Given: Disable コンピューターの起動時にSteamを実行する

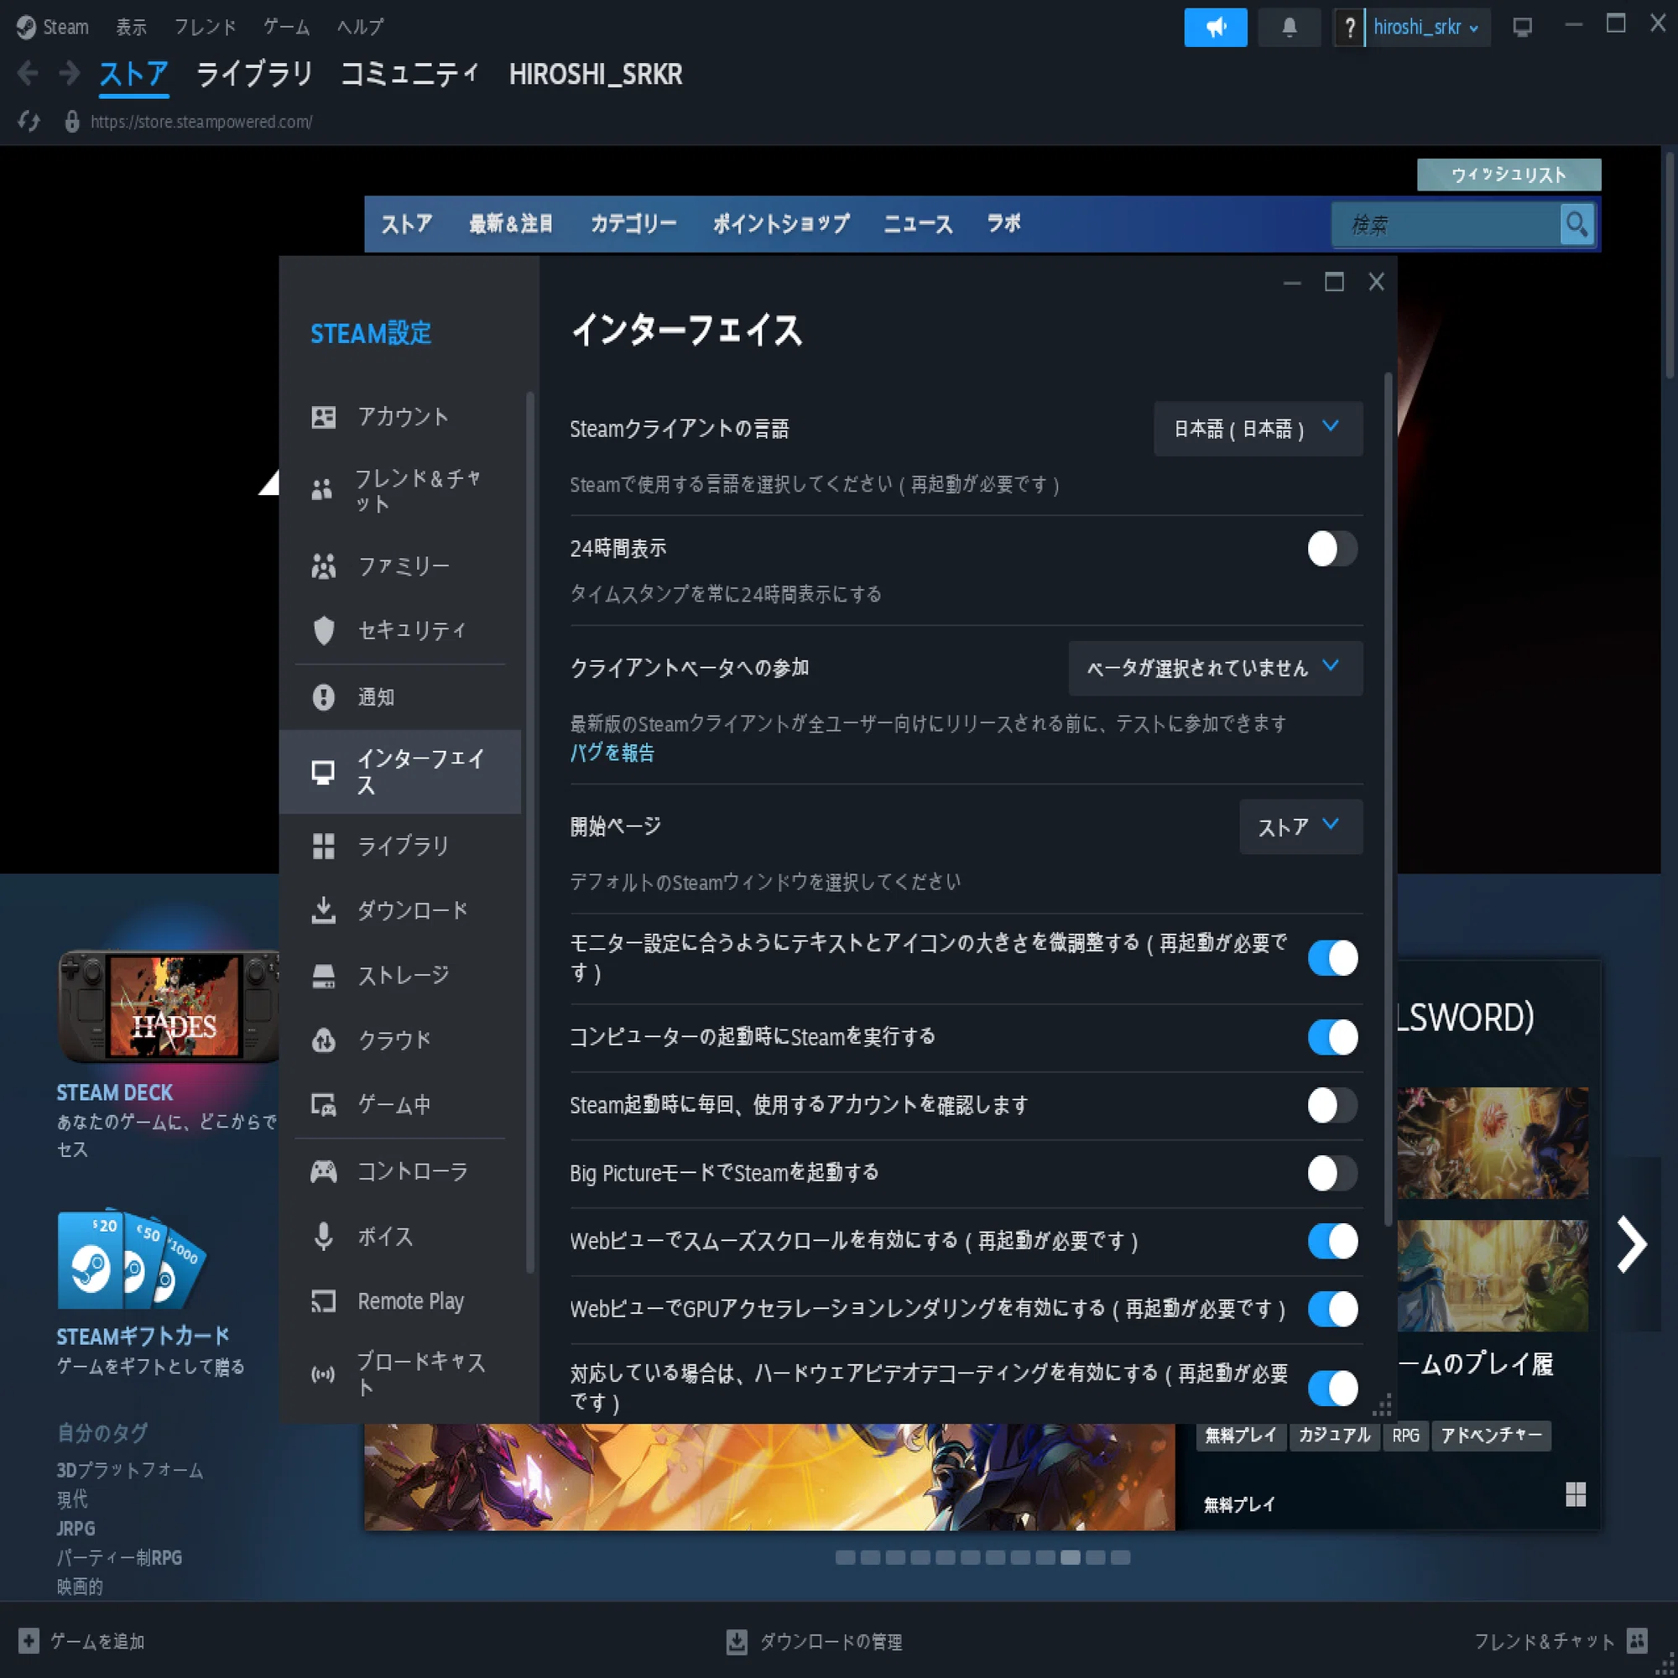Looking at the screenshot, I should pyautogui.click(x=1332, y=1037).
